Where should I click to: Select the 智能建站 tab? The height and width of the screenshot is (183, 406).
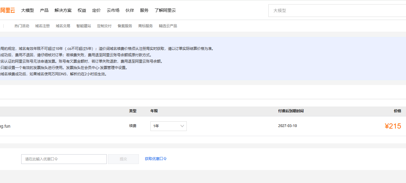click(x=84, y=26)
